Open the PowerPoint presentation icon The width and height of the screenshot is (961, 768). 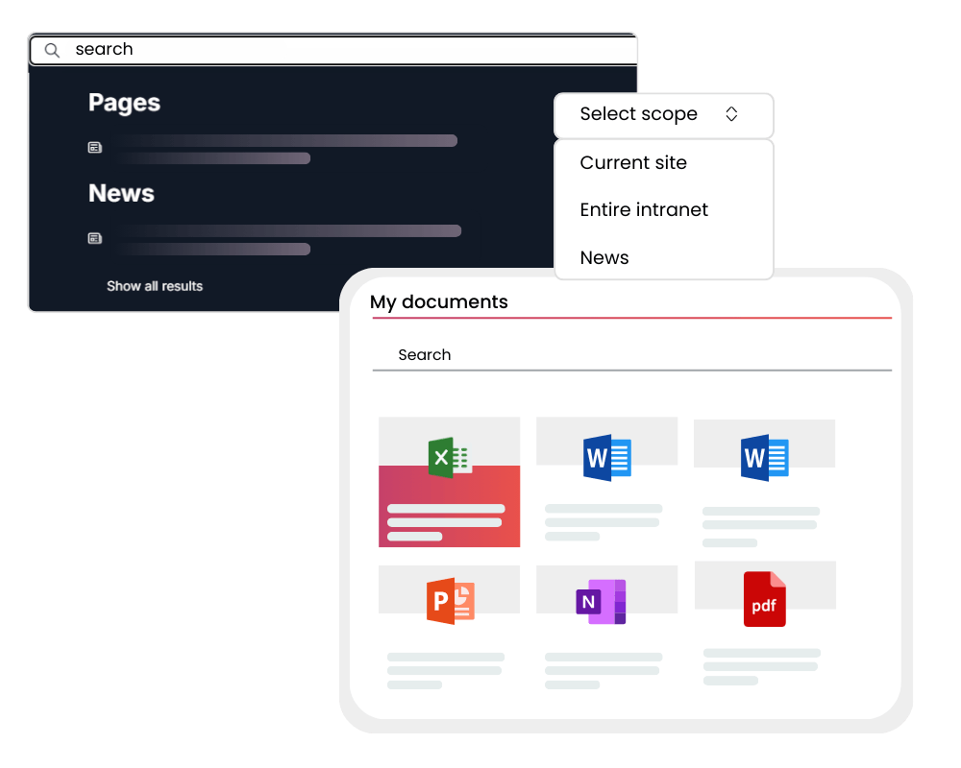pyautogui.click(x=450, y=602)
